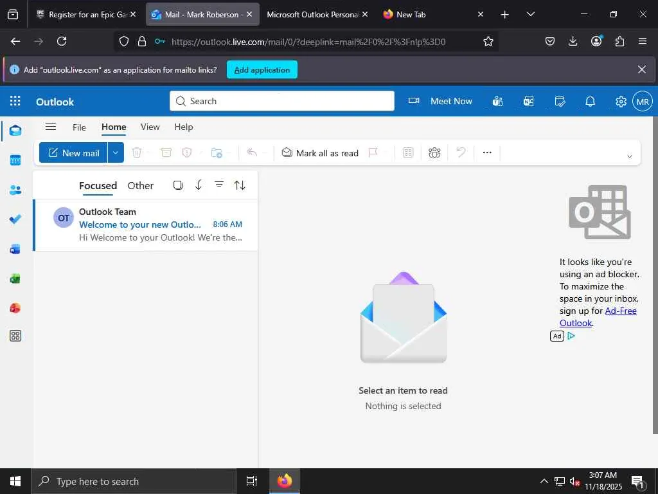The height and width of the screenshot is (494, 658).
Task: List all tabs dropdown chevron
Action: (530, 14)
